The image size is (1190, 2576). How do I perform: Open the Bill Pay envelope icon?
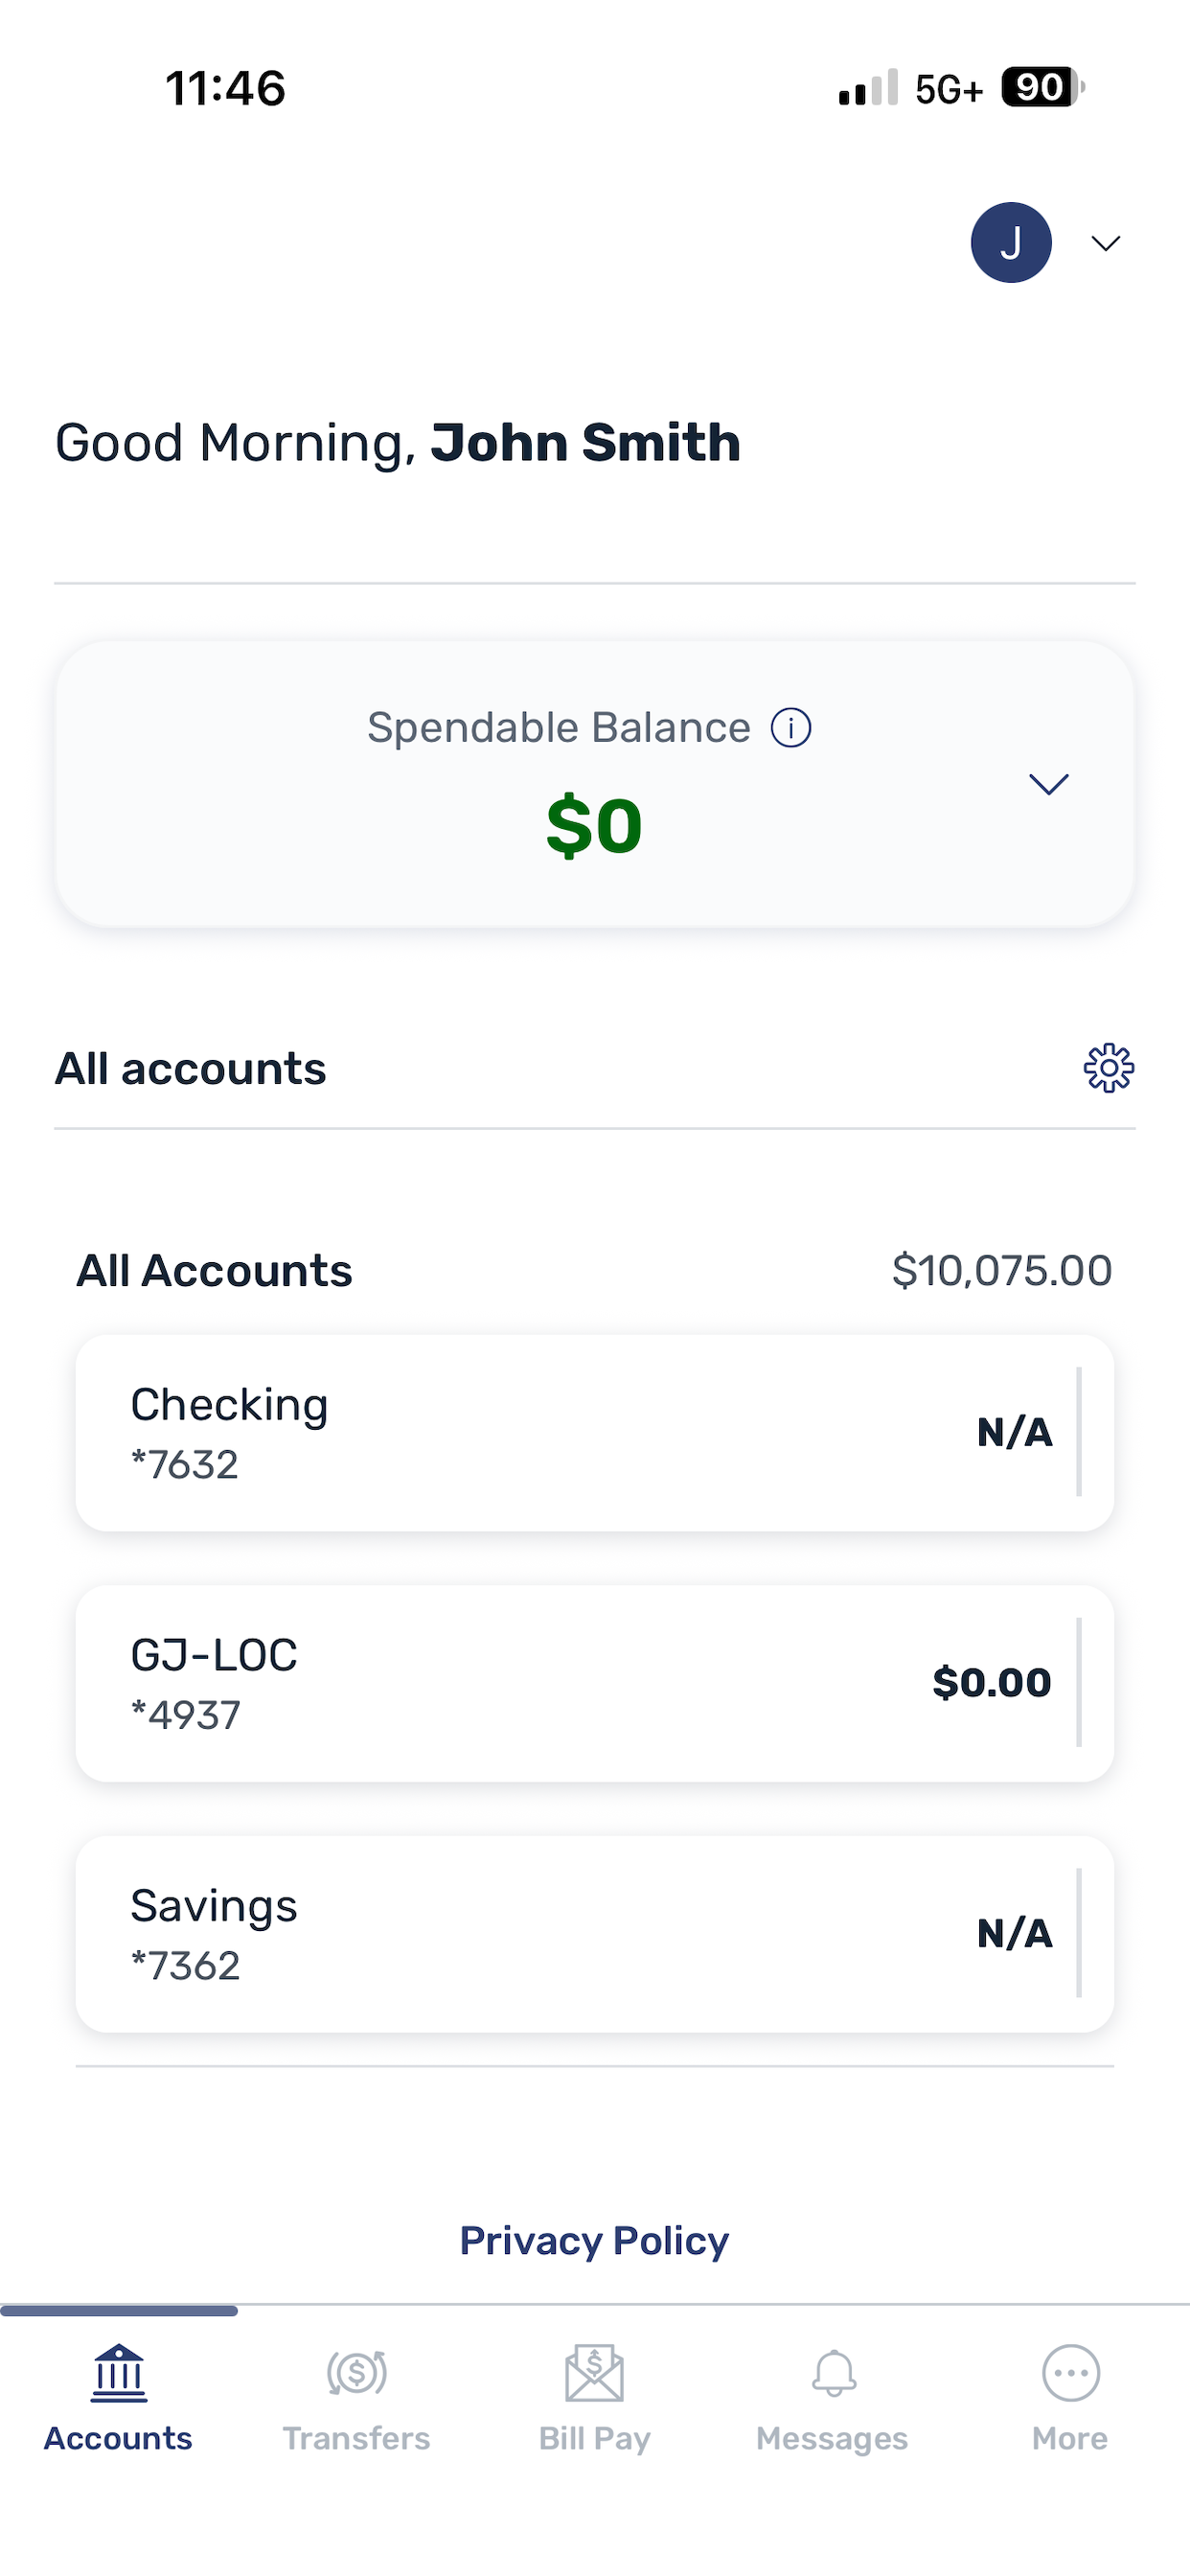(x=594, y=2373)
